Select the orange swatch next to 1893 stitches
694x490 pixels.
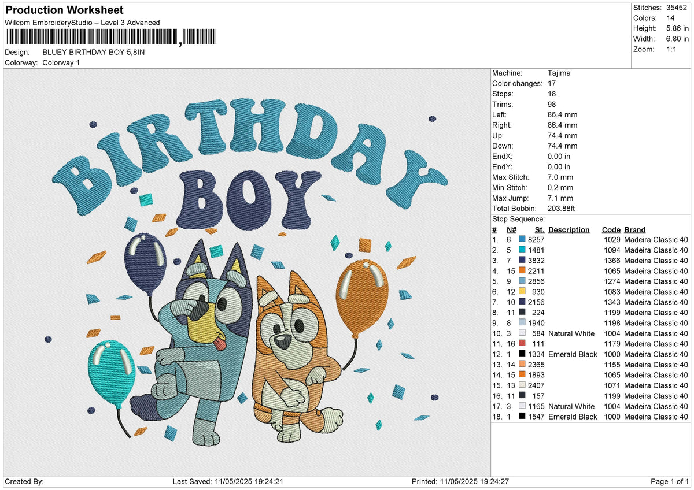click(x=522, y=374)
